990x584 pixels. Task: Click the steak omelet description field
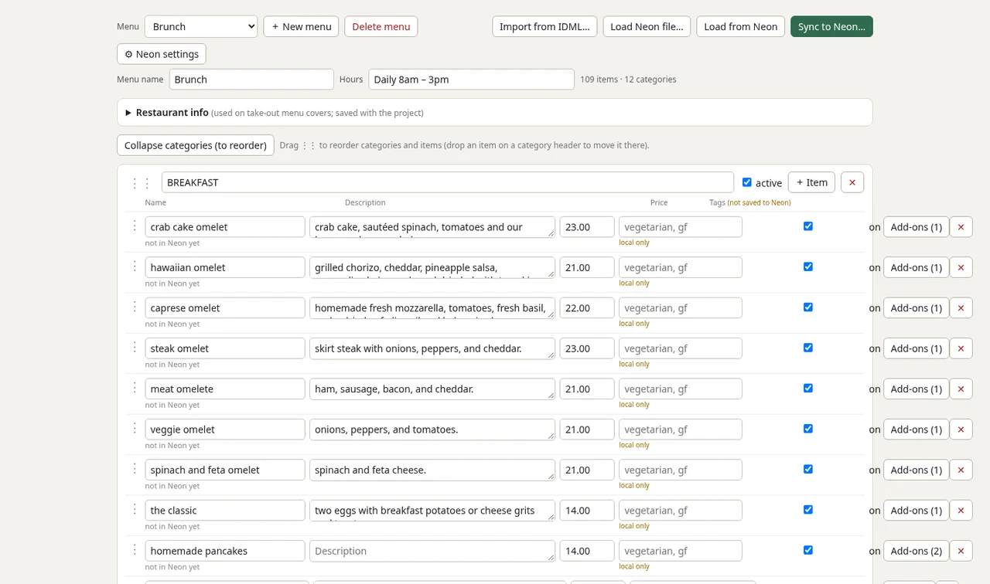(432, 348)
